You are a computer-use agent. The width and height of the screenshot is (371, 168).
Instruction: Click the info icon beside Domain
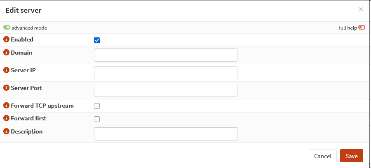pyautogui.click(x=6, y=53)
